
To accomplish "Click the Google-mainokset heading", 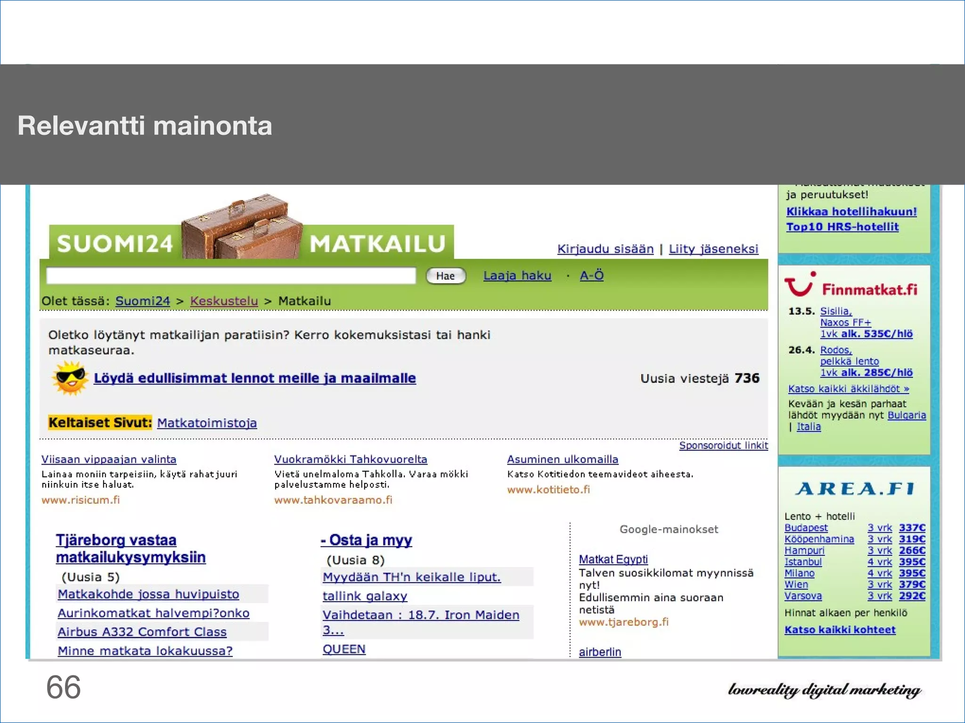I will coord(669,530).
